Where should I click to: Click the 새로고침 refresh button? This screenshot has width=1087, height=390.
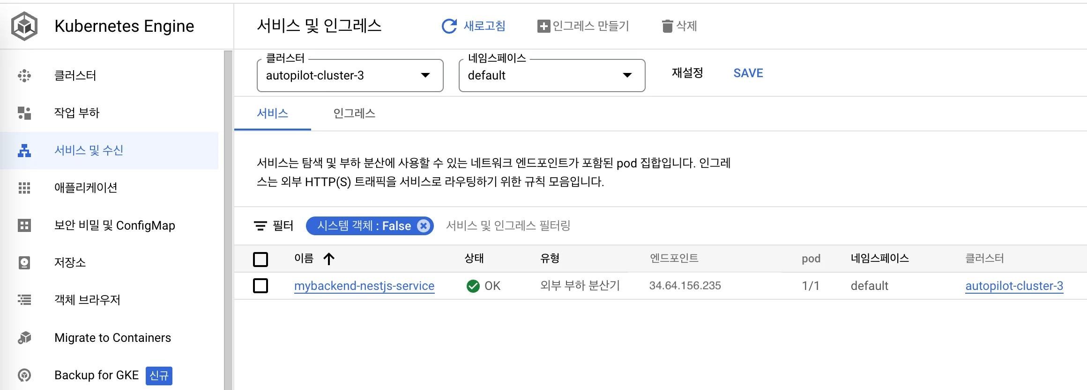click(474, 26)
